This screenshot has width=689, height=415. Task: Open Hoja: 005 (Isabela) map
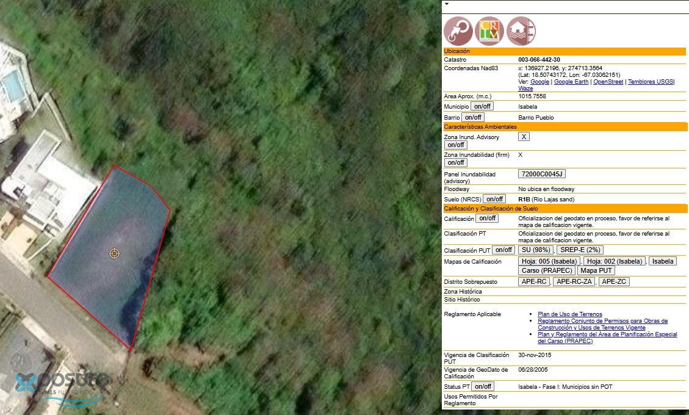548,261
